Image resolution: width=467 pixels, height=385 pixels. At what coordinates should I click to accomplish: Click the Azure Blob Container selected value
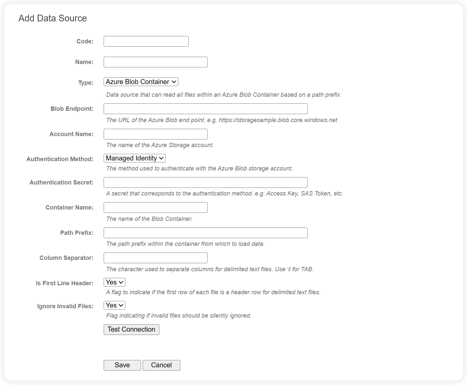[x=137, y=82]
